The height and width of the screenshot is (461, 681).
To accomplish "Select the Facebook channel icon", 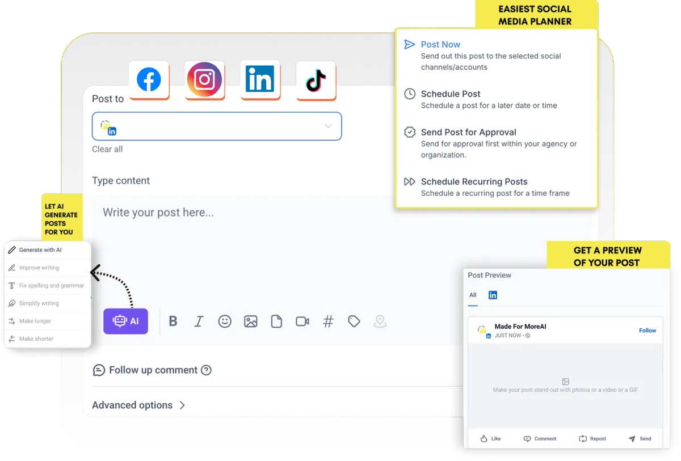I will pos(149,80).
